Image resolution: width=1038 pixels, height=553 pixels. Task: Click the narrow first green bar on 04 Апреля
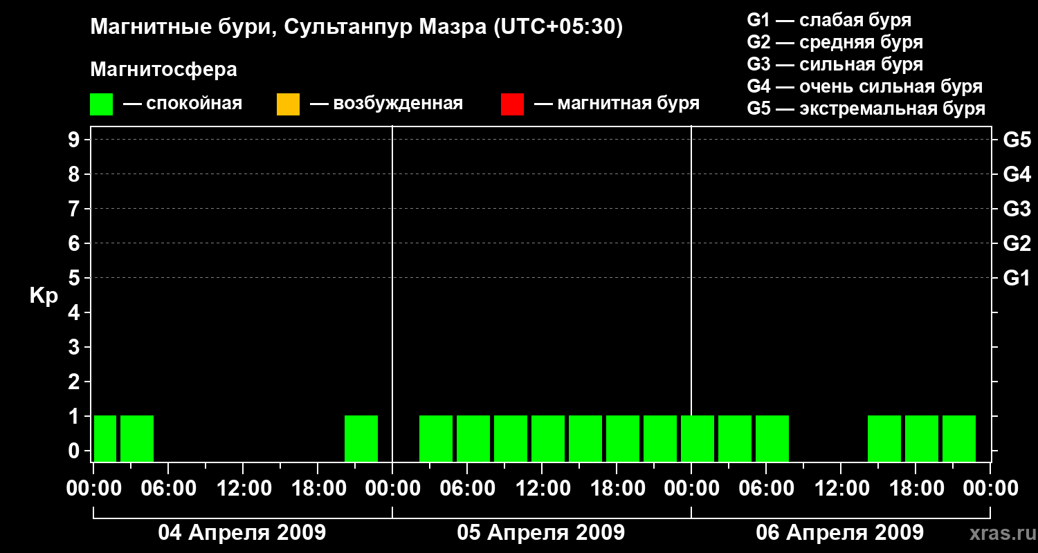105,438
